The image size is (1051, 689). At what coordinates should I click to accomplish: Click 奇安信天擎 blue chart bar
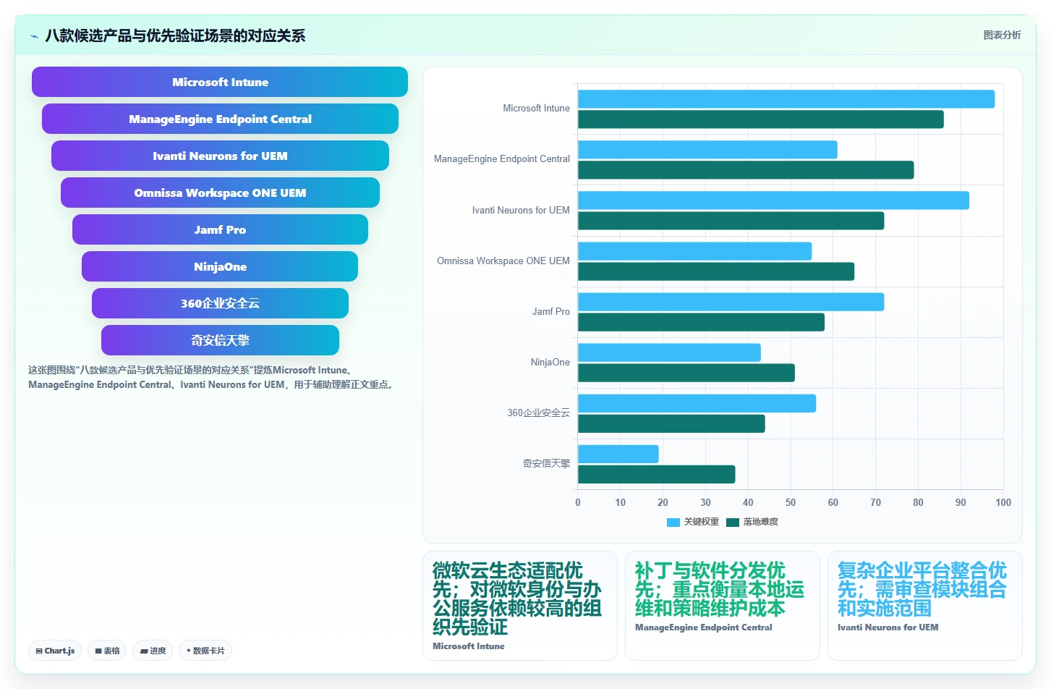tap(618, 454)
